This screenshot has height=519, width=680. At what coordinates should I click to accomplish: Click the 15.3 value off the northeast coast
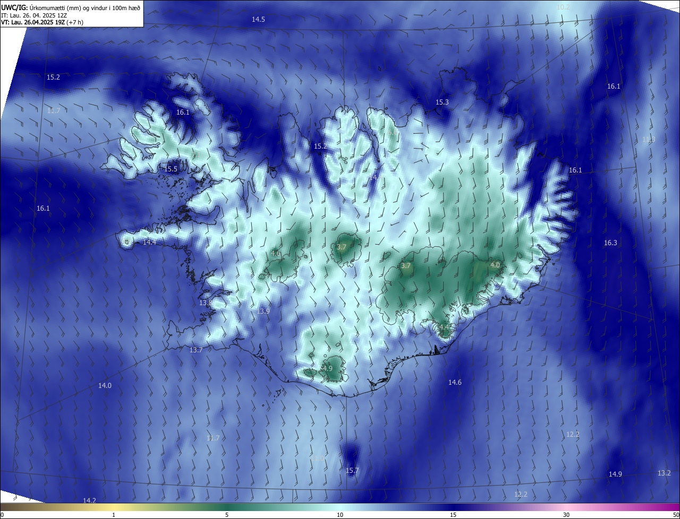(442, 102)
